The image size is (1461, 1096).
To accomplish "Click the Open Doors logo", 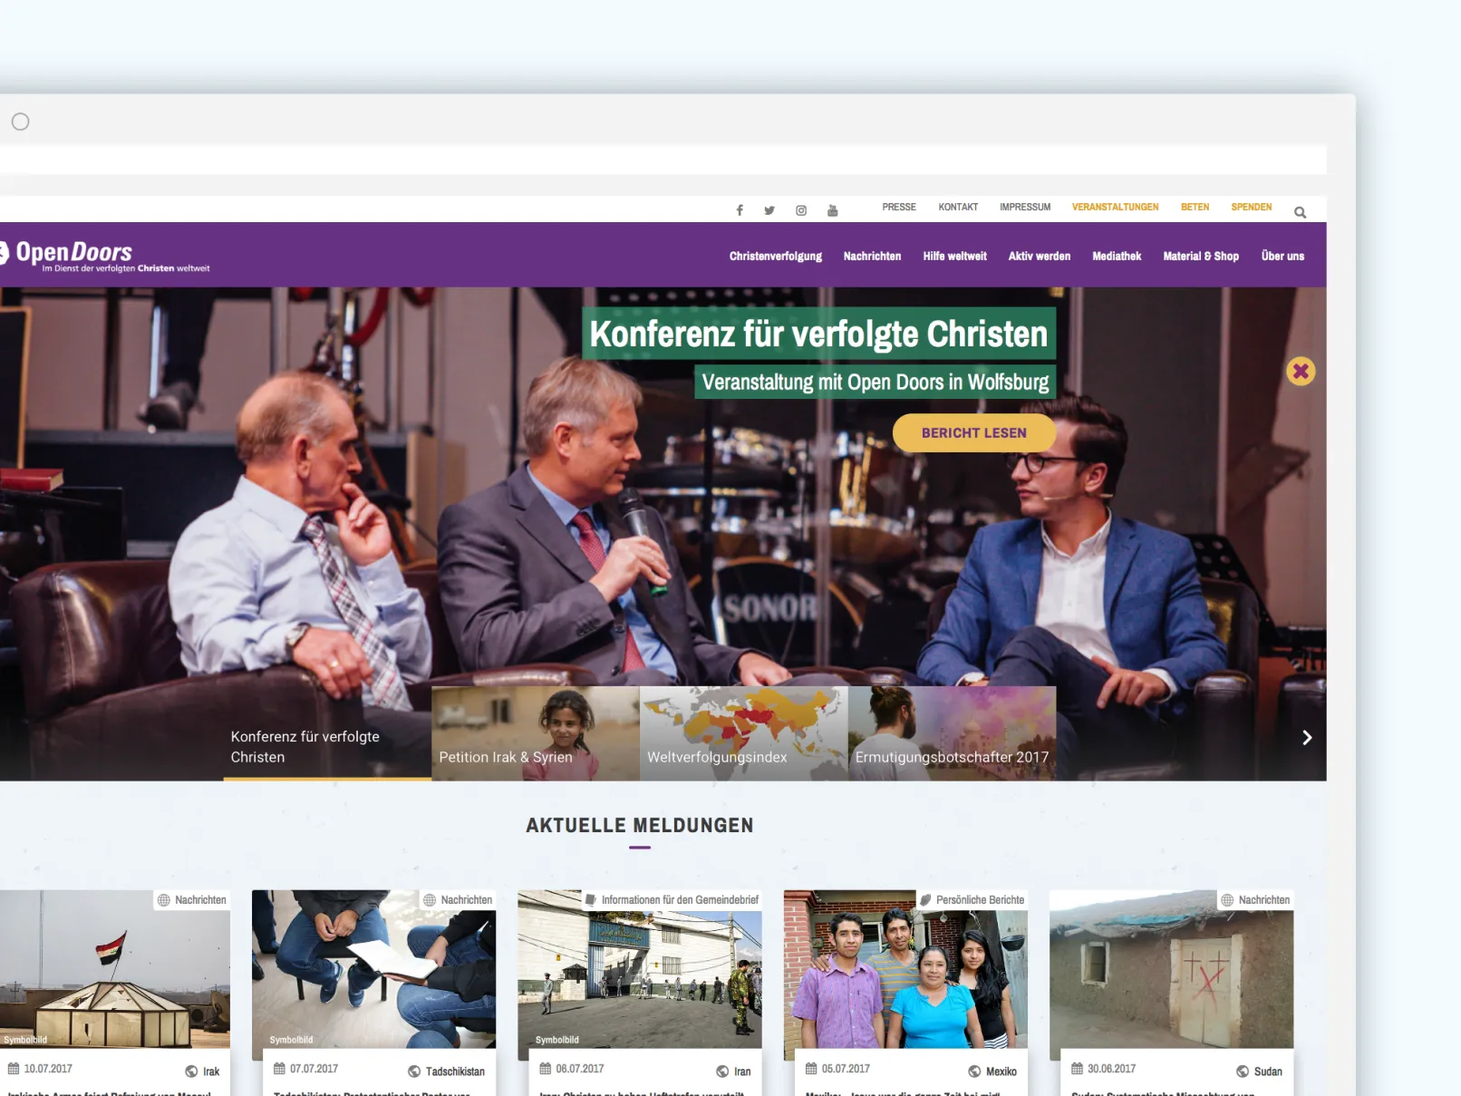I will pyautogui.click(x=74, y=254).
